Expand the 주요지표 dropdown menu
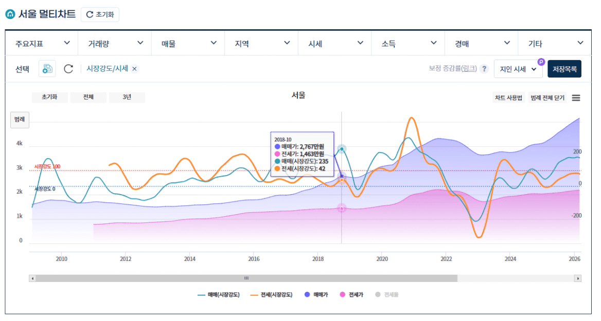The width and height of the screenshot is (601, 321). coord(41,44)
